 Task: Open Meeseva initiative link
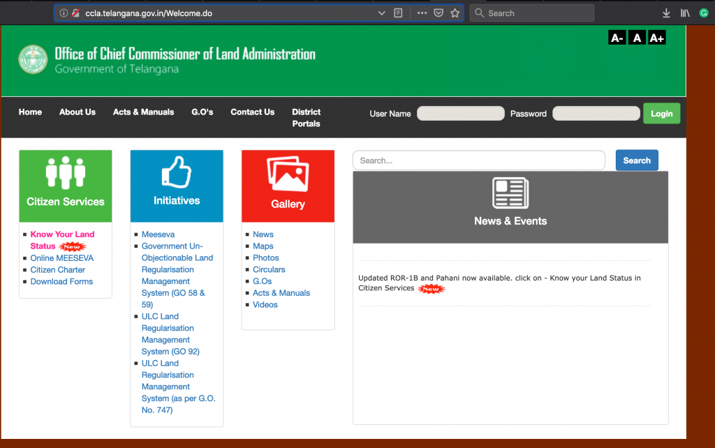click(159, 234)
